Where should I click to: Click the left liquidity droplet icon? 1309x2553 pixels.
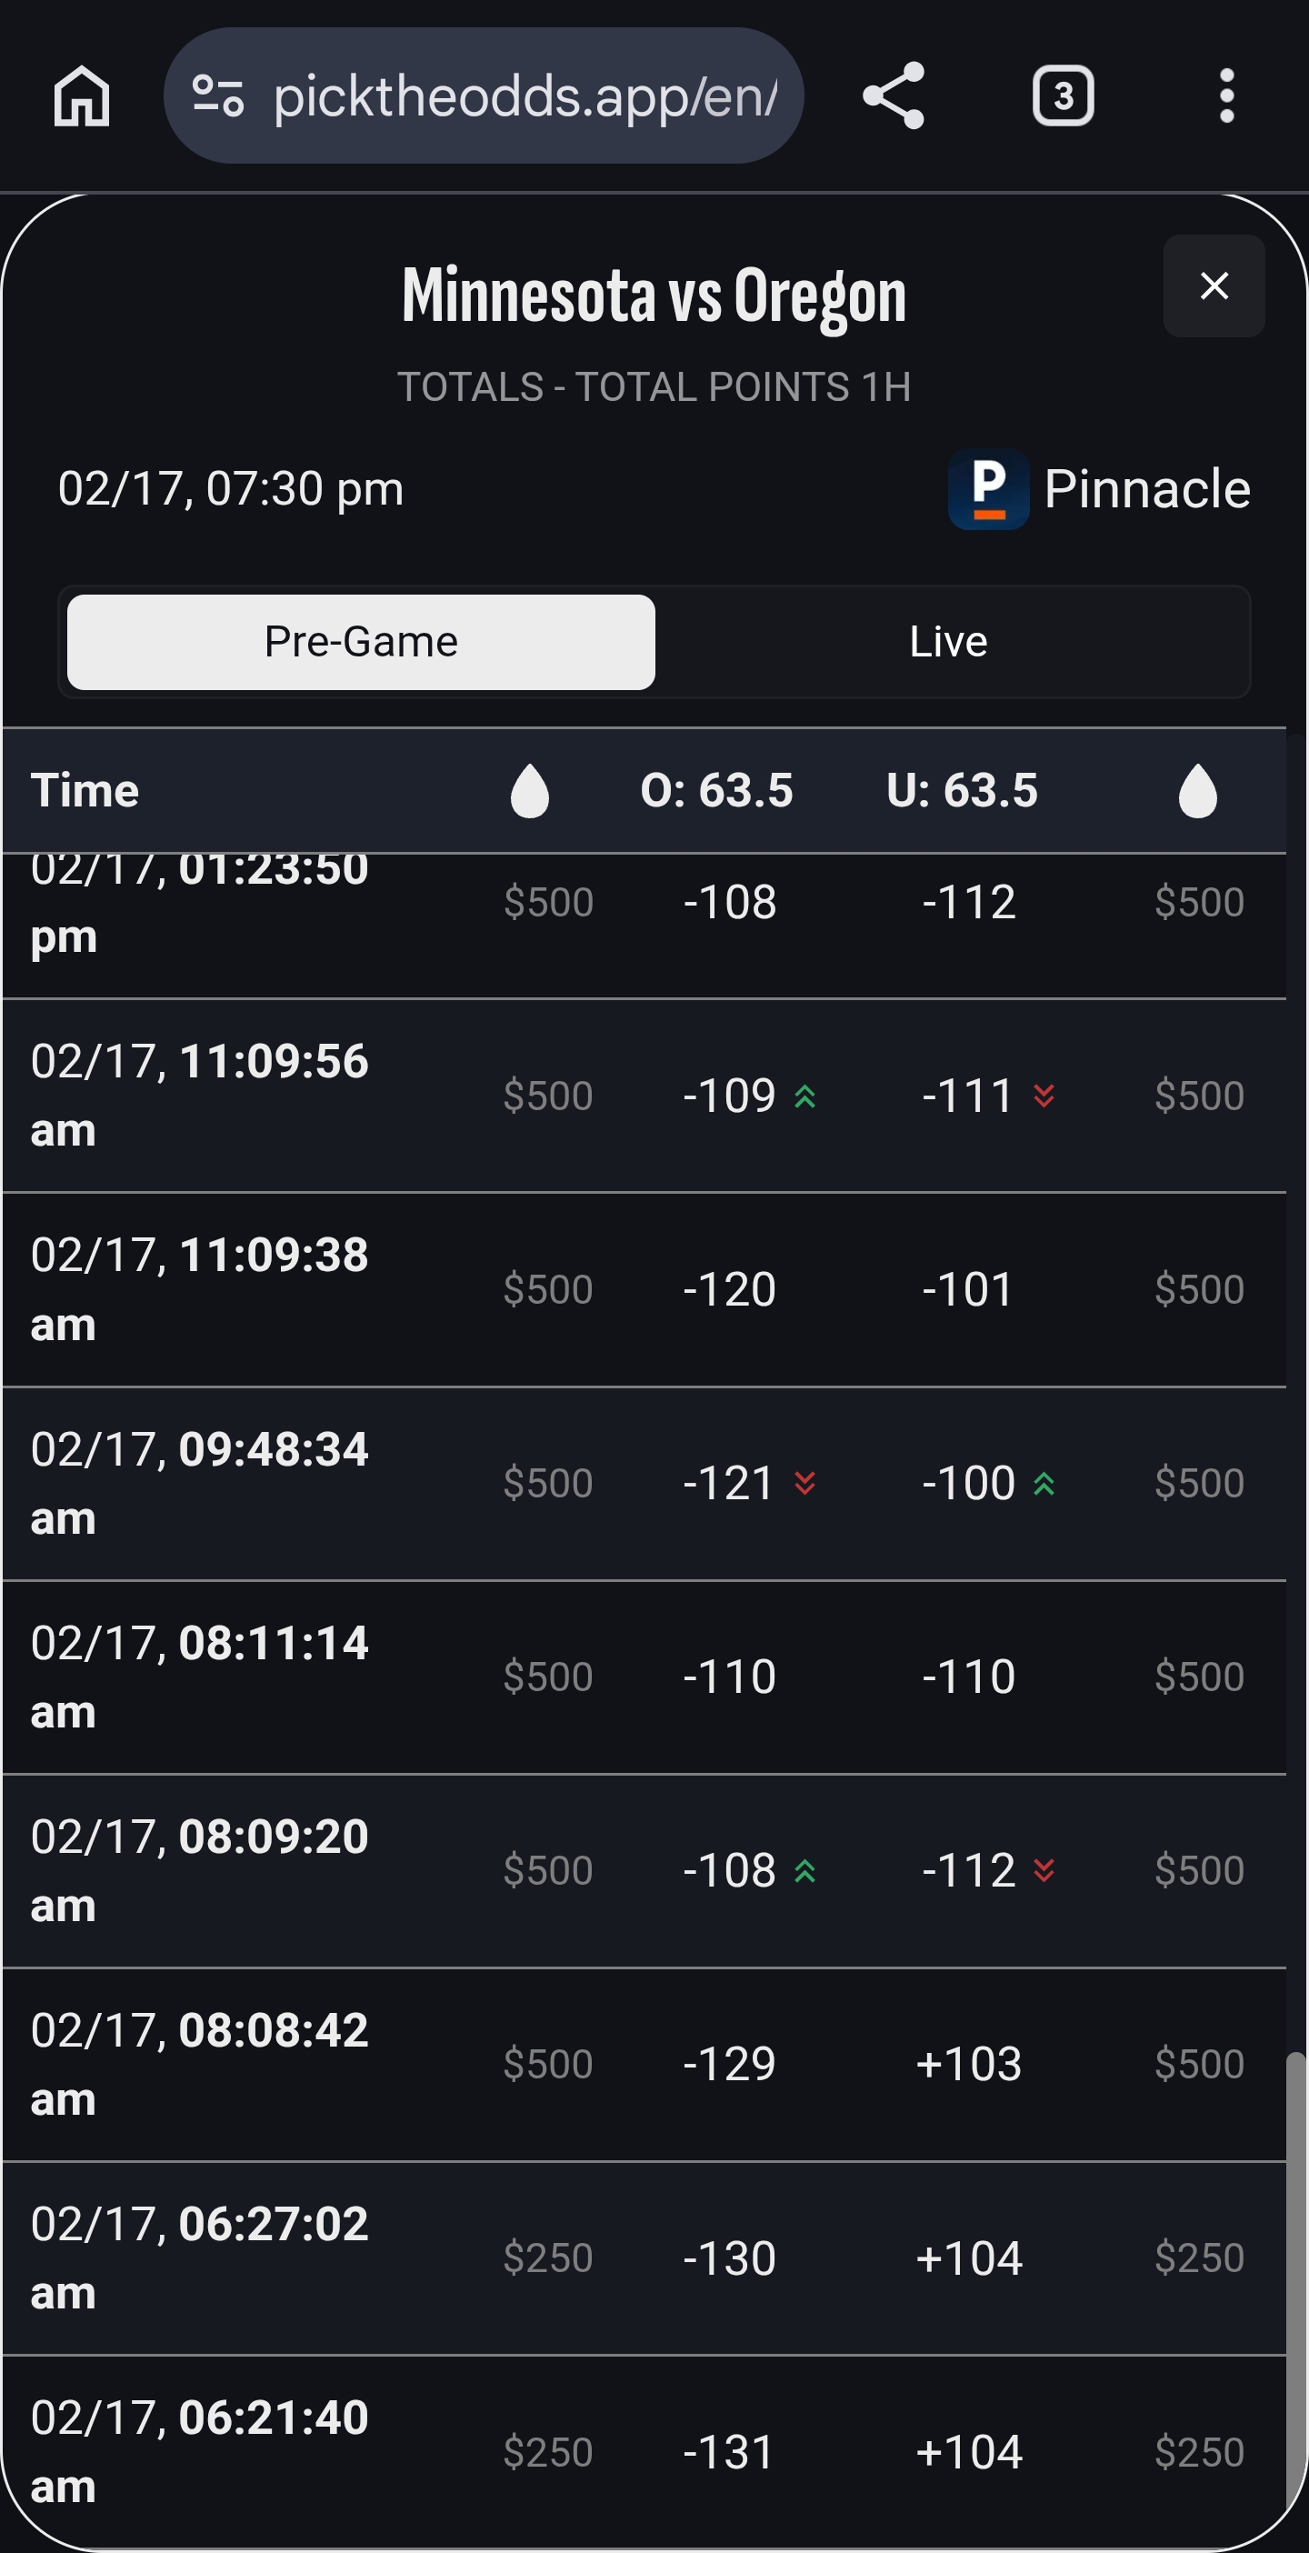529,791
